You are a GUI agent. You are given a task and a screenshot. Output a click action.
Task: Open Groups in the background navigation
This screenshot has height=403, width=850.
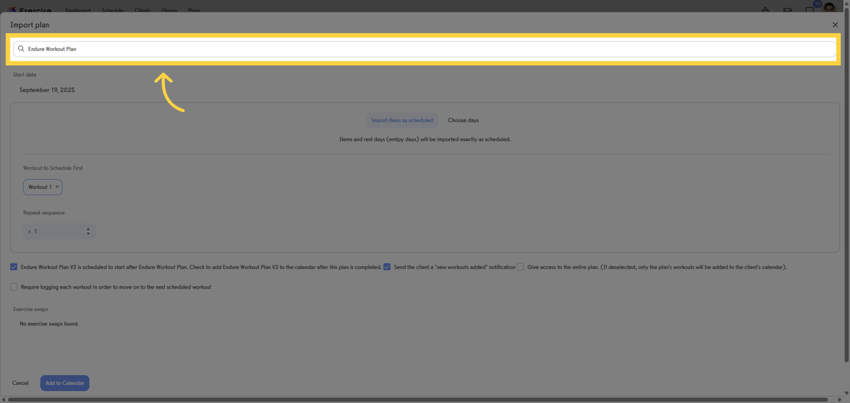point(169,11)
